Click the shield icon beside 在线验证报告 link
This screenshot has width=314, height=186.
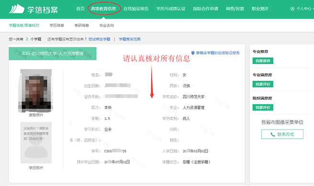click(x=193, y=53)
